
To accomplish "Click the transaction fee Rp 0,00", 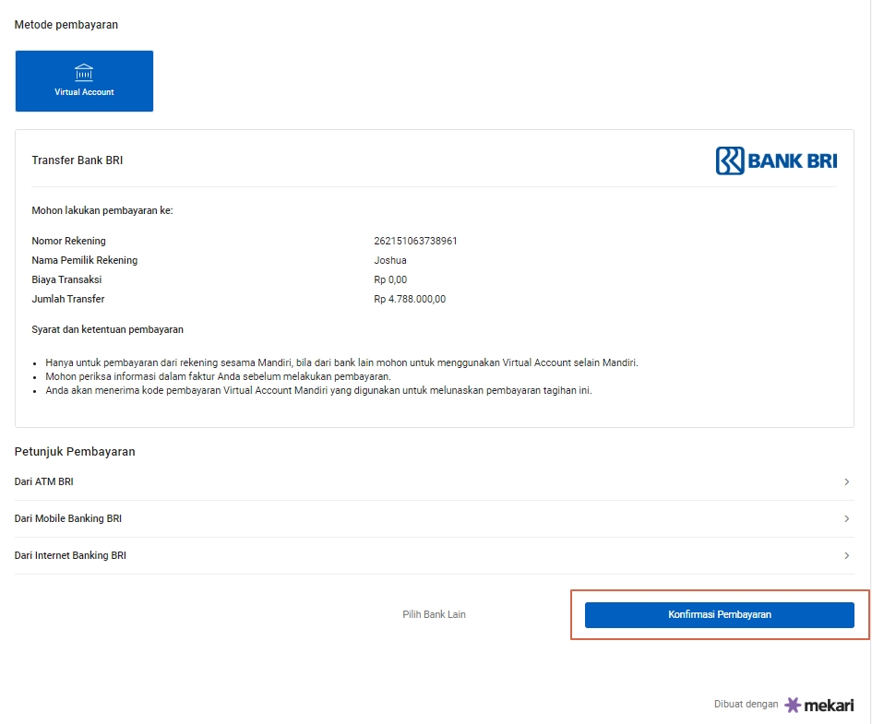I will pyautogui.click(x=390, y=279).
